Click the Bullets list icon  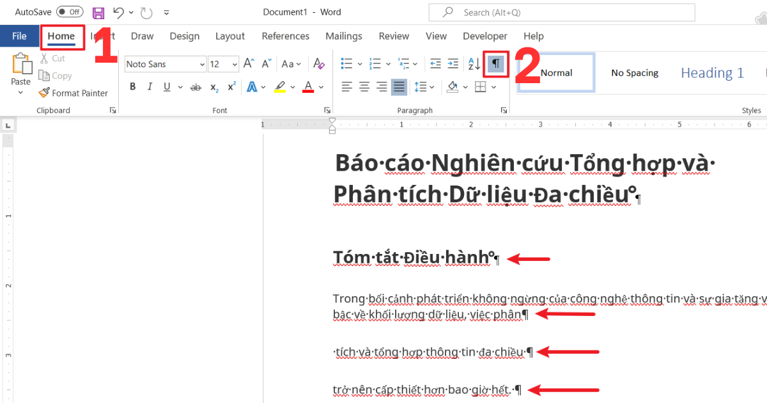pyautogui.click(x=346, y=64)
